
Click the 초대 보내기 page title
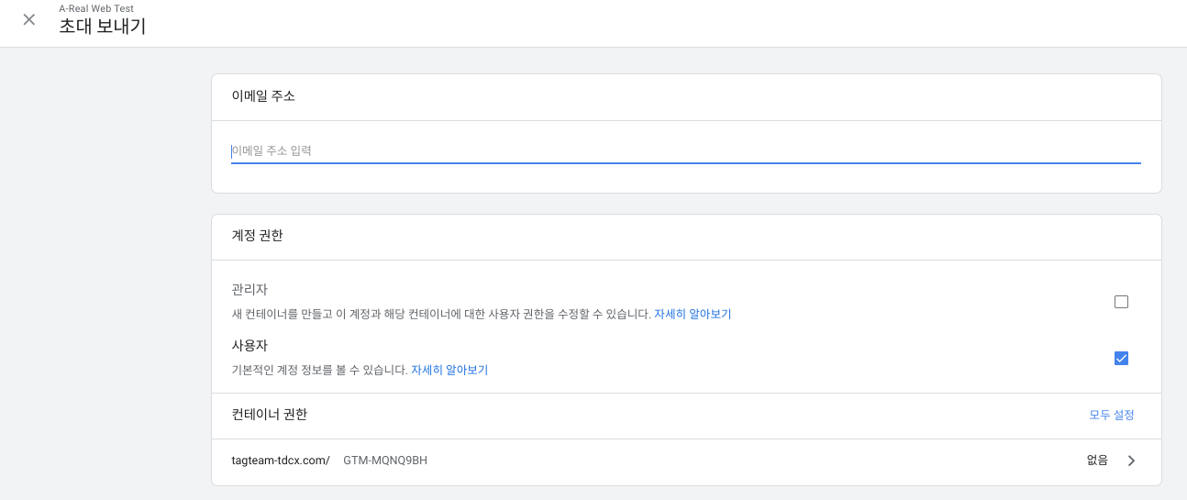pyautogui.click(x=103, y=27)
